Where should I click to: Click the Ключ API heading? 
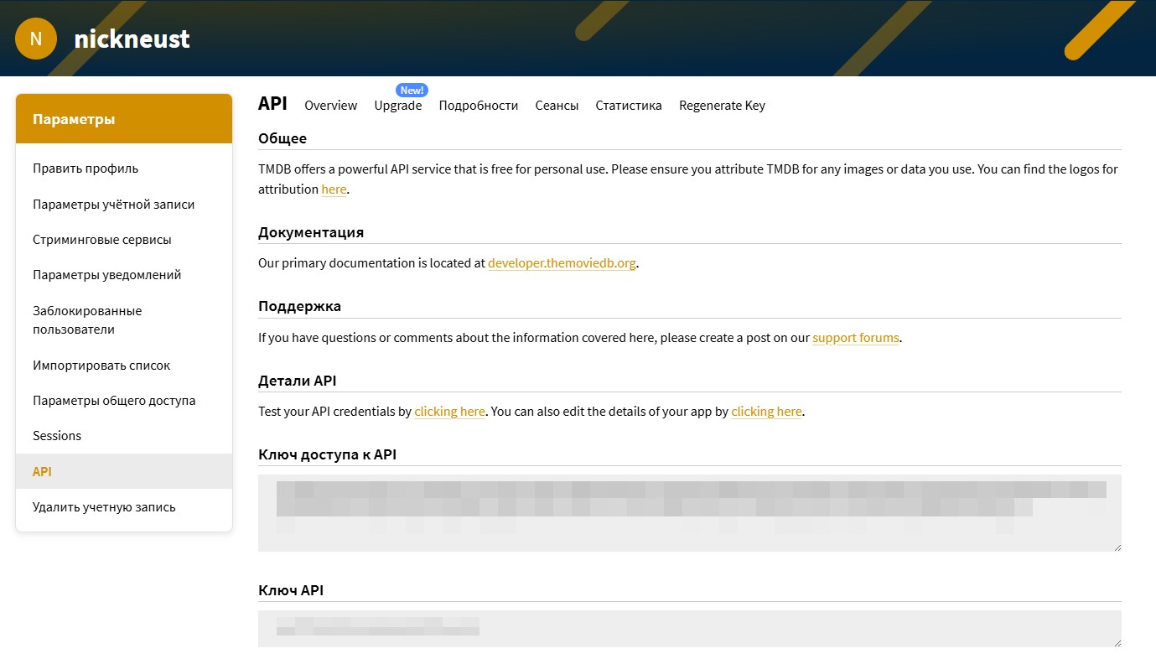[291, 590]
